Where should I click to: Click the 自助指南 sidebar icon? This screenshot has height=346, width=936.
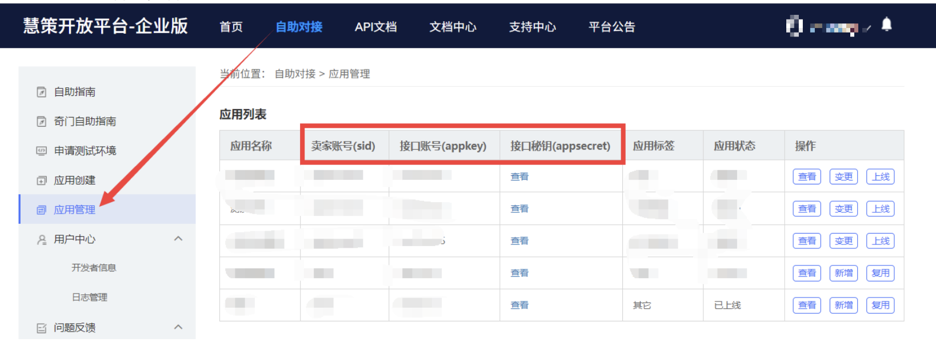click(41, 92)
